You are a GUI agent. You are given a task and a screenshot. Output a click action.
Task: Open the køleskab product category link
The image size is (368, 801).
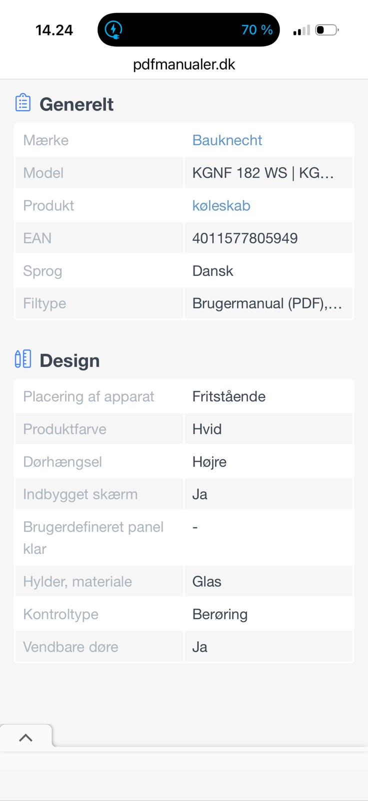[221, 206]
